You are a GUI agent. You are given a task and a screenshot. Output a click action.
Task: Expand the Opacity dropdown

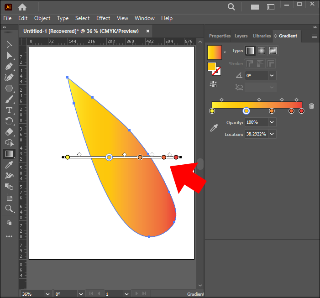(x=272, y=122)
